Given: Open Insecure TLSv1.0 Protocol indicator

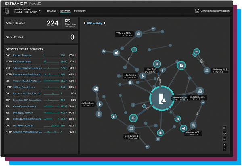Looking at the screenshot, I should [27, 81].
